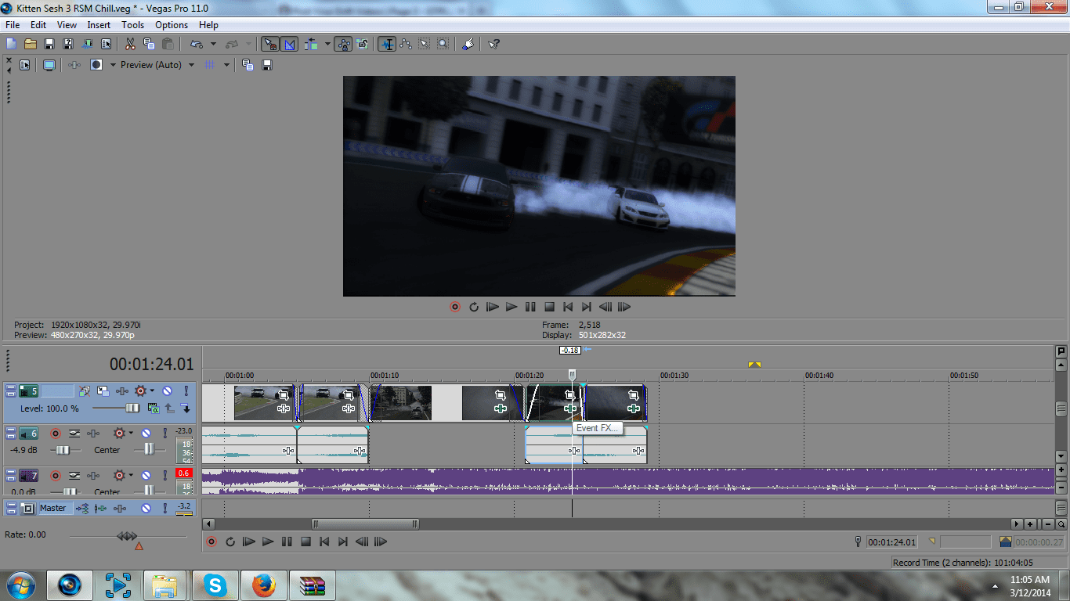Arm audio track 7 for record
Image resolution: width=1070 pixels, height=601 pixels.
point(56,475)
